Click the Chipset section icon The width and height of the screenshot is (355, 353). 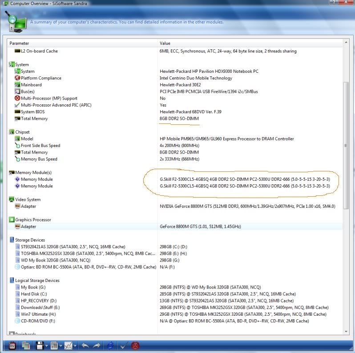pos(12,132)
